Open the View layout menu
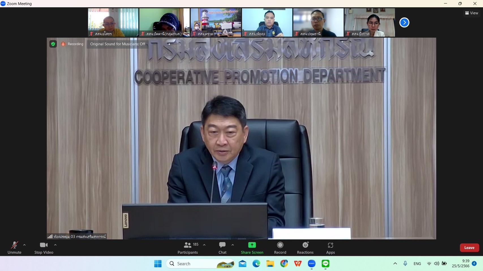483x271 pixels. (472, 13)
